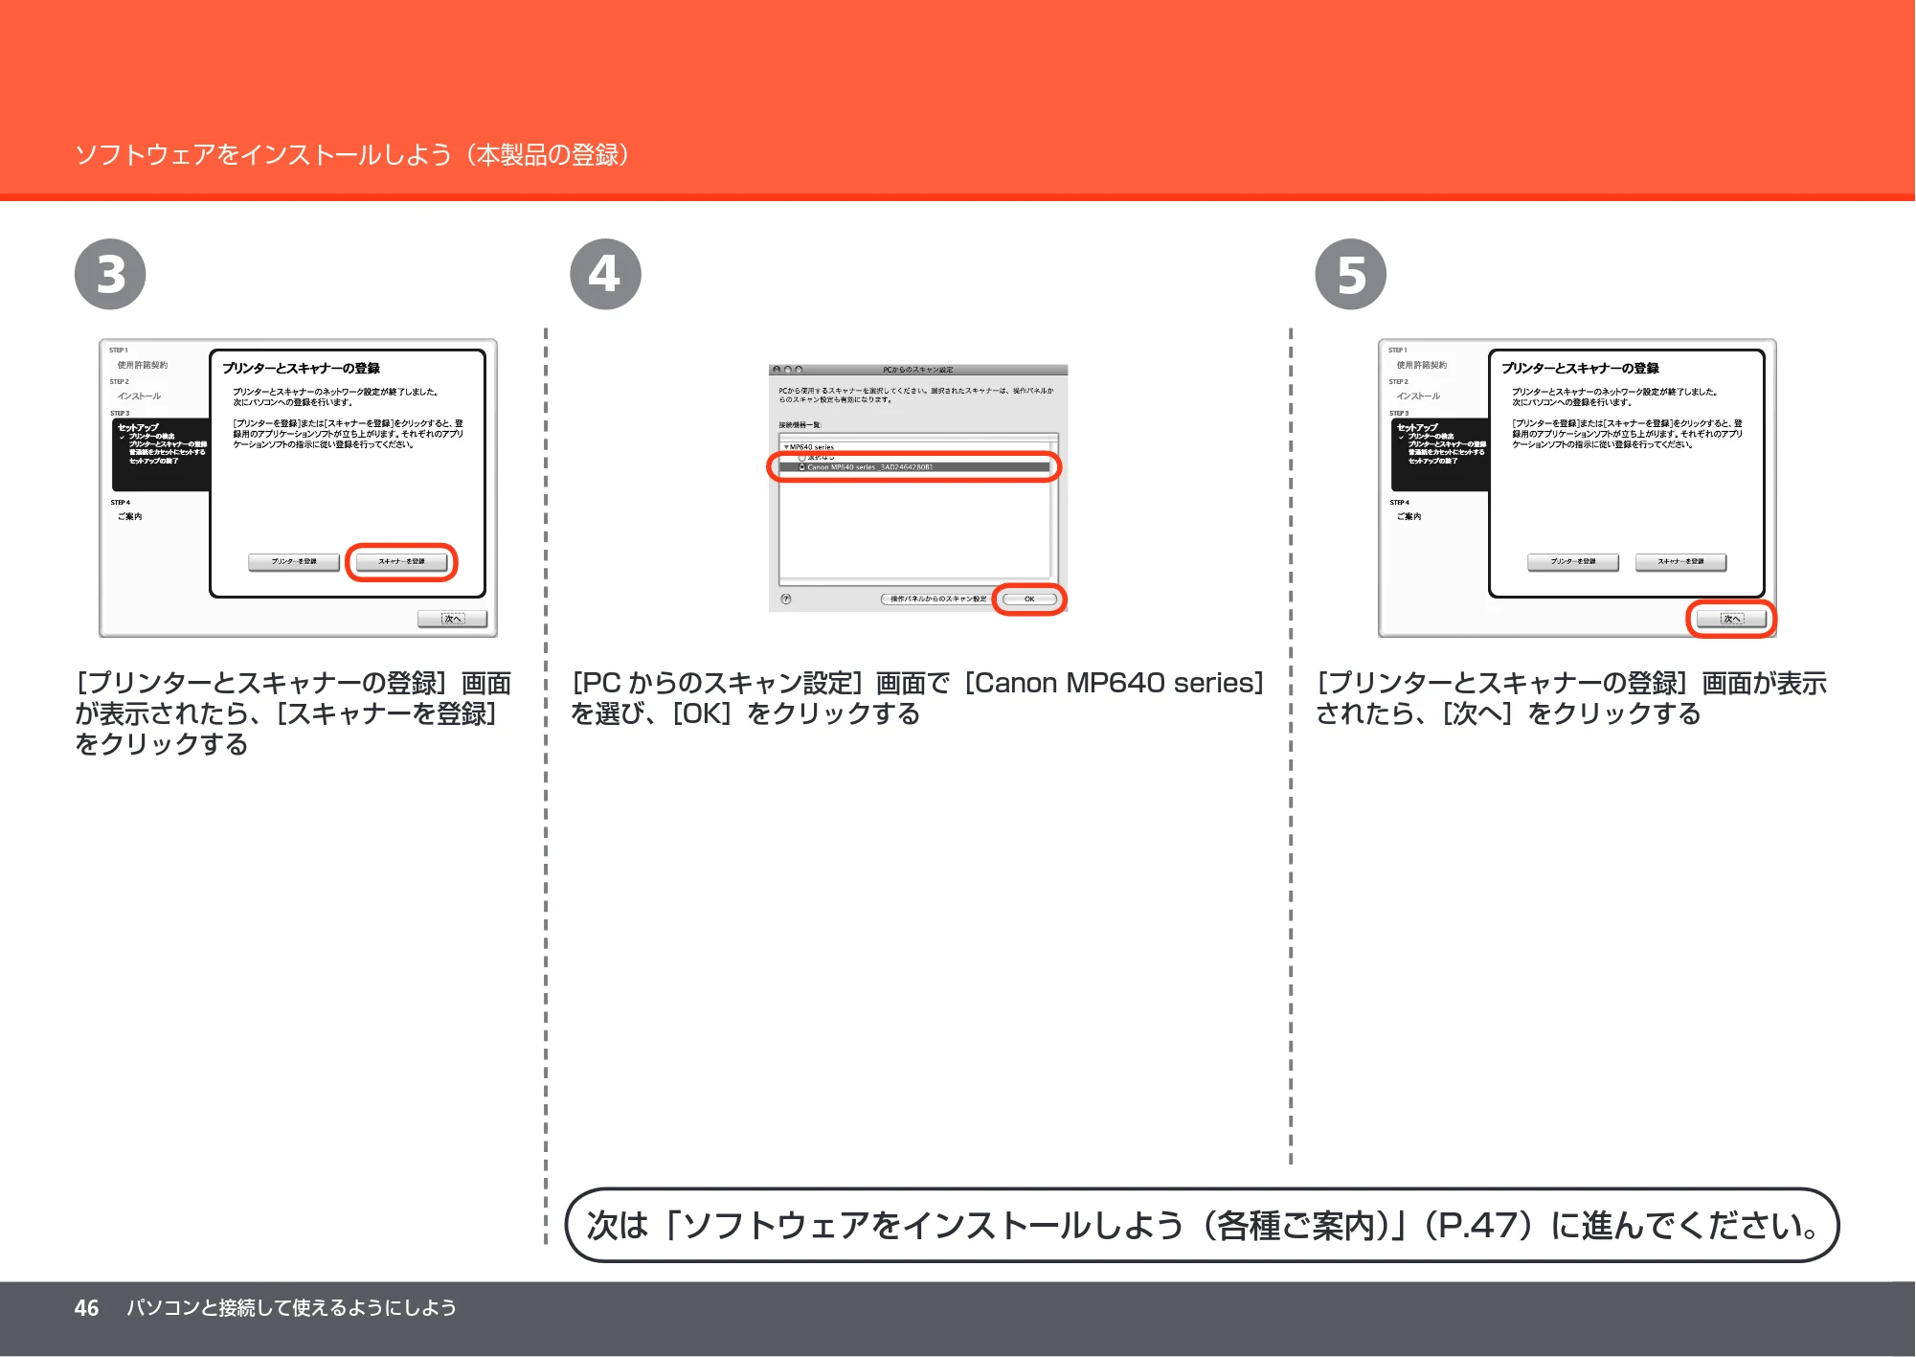1916x1357 pixels.
Task: Click プリンターを登録 in step 3 screenshot
Action: click(x=294, y=562)
